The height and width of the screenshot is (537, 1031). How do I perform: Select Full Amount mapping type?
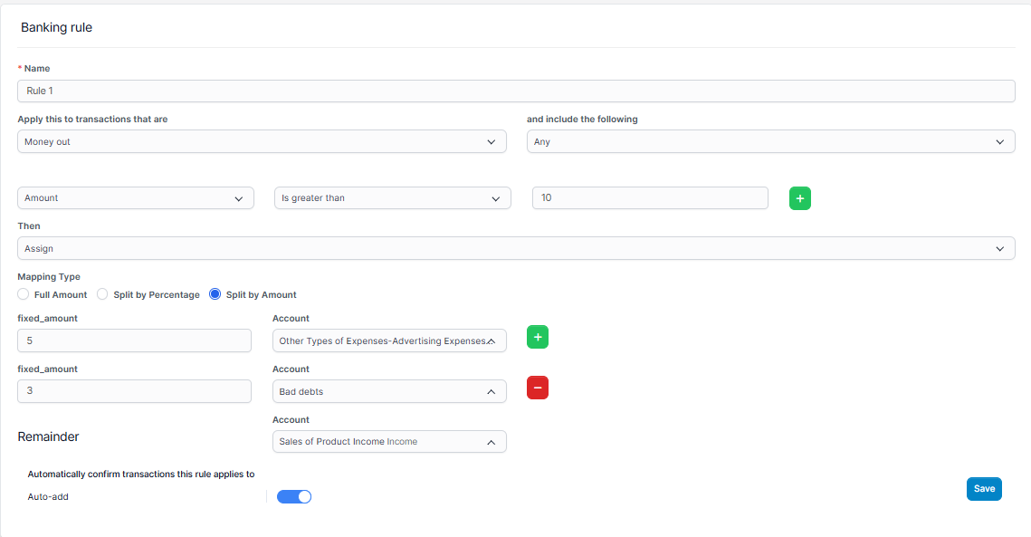24,294
